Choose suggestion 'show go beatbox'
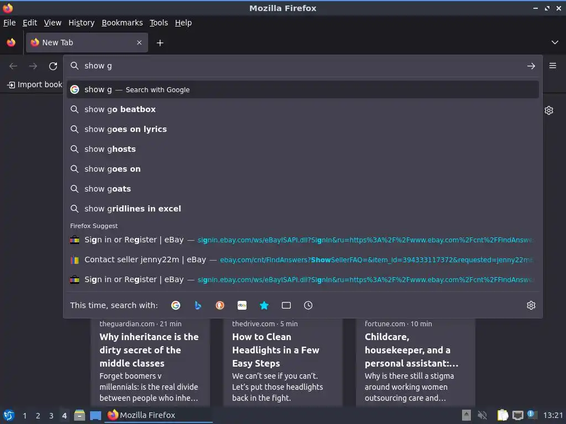This screenshot has width=566, height=424. [x=302, y=109]
